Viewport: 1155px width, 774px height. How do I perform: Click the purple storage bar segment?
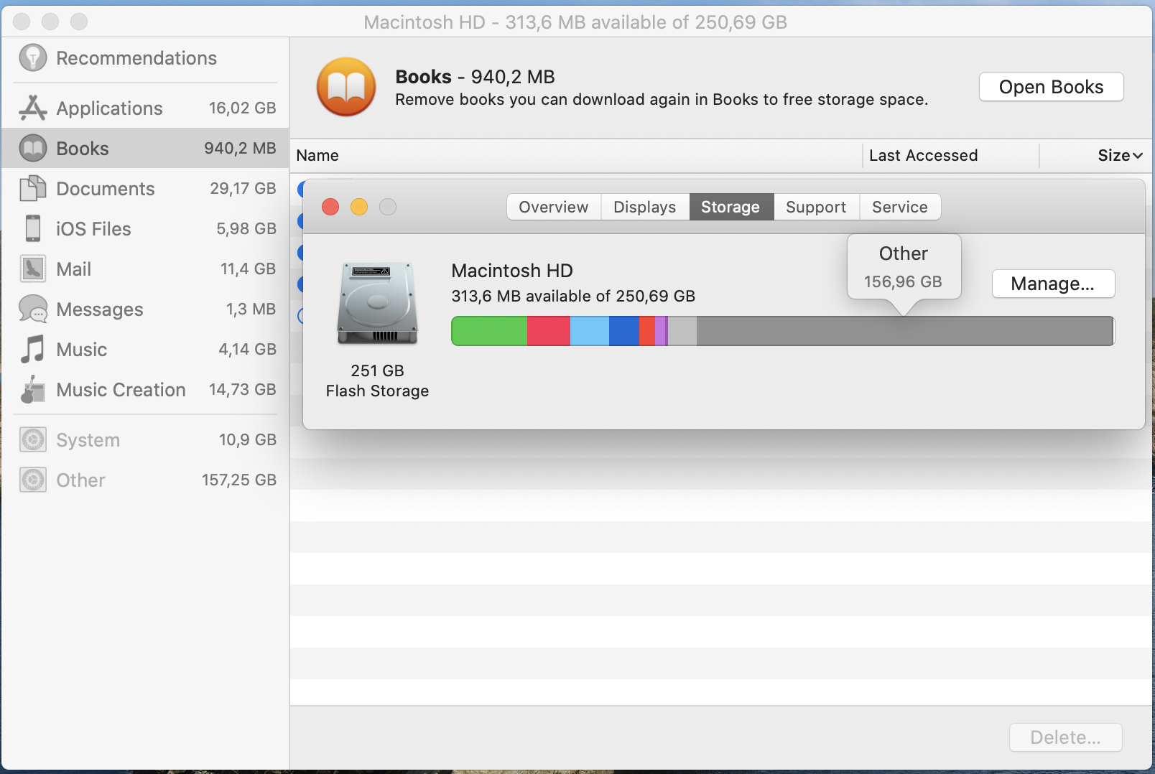[x=661, y=331]
